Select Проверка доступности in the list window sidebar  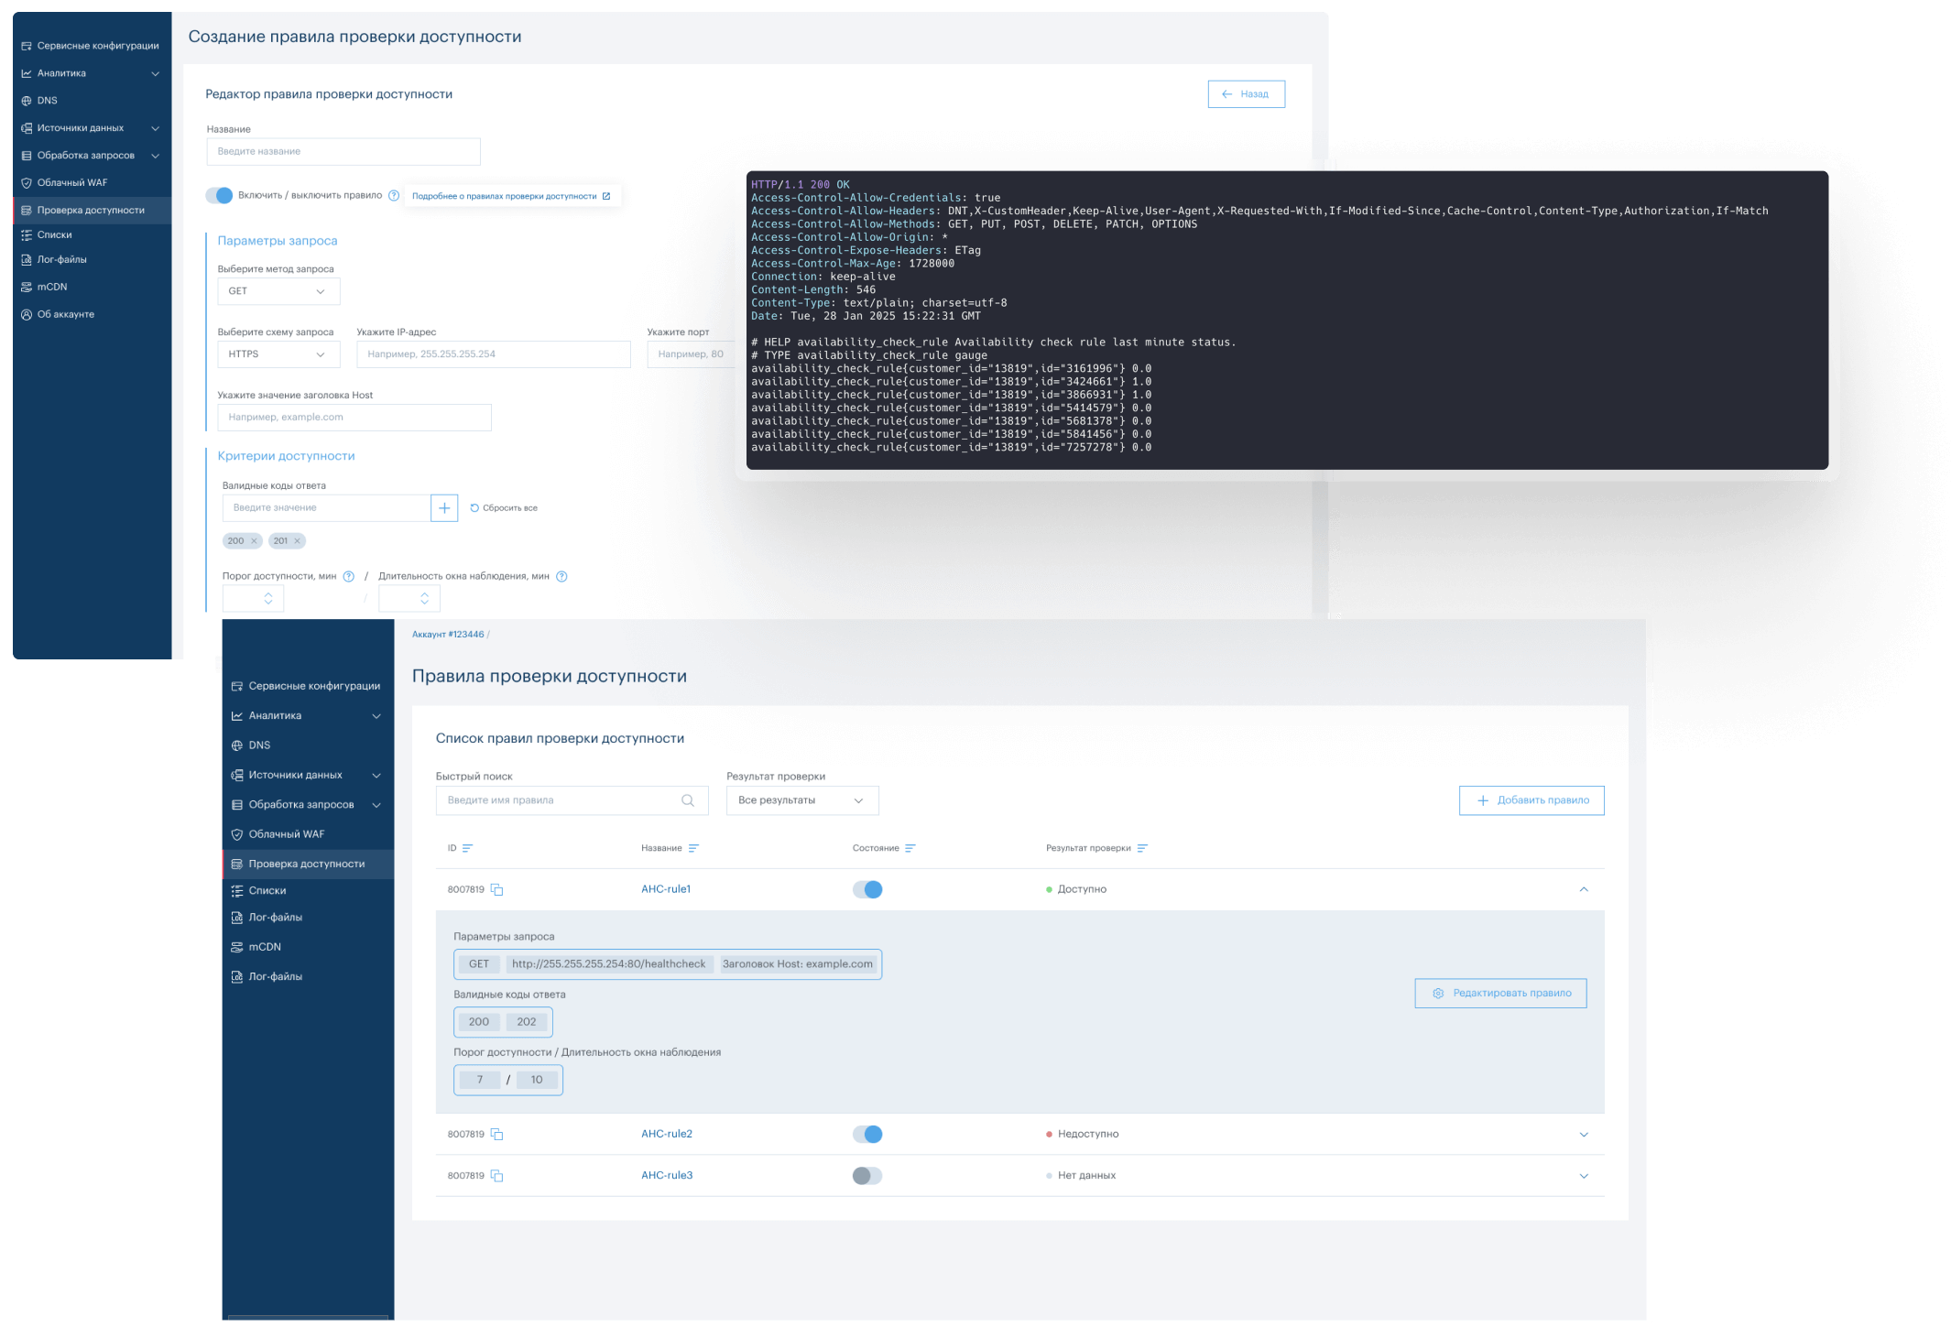[x=308, y=864]
